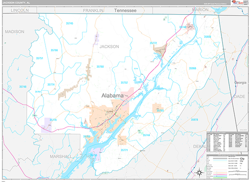Viewport: 251px width, 182px height.
Task: Select ZIP code 35745
Action: pyautogui.click(x=69, y=23)
